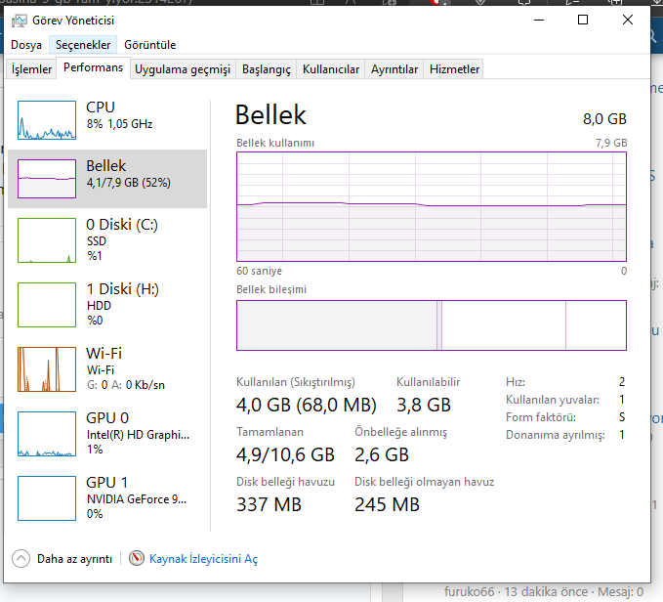Maximize the Görev Yöneticisi window
Viewport: 663px width, 602px height.
click(583, 20)
